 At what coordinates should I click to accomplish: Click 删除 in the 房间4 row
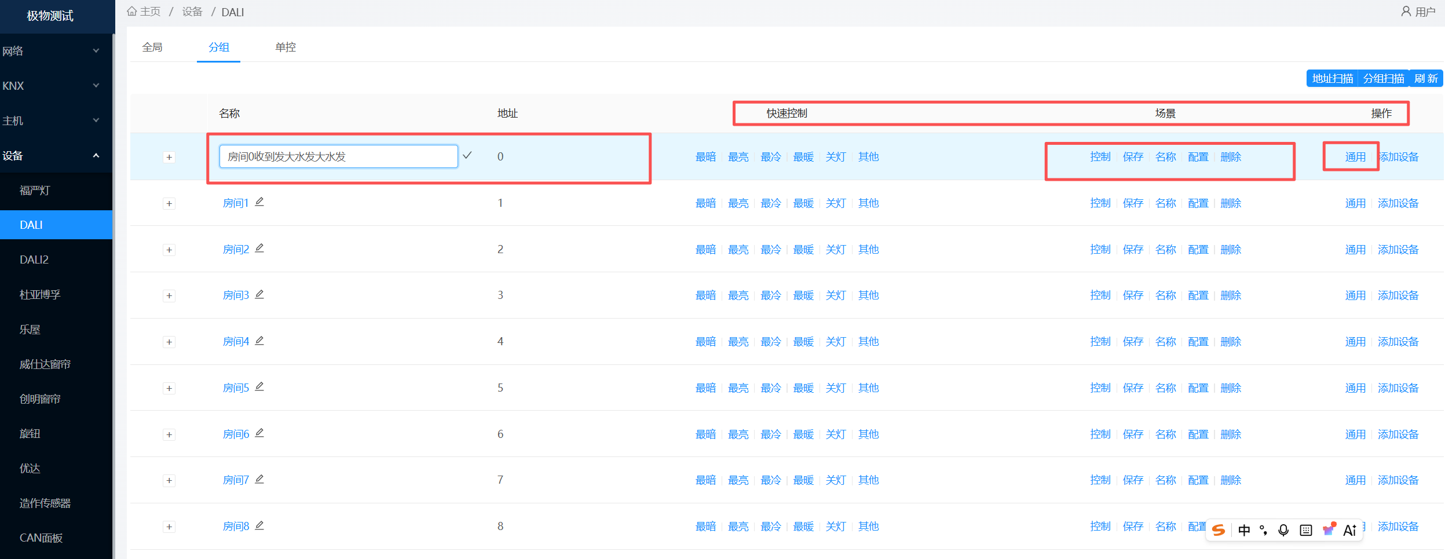1231,342
